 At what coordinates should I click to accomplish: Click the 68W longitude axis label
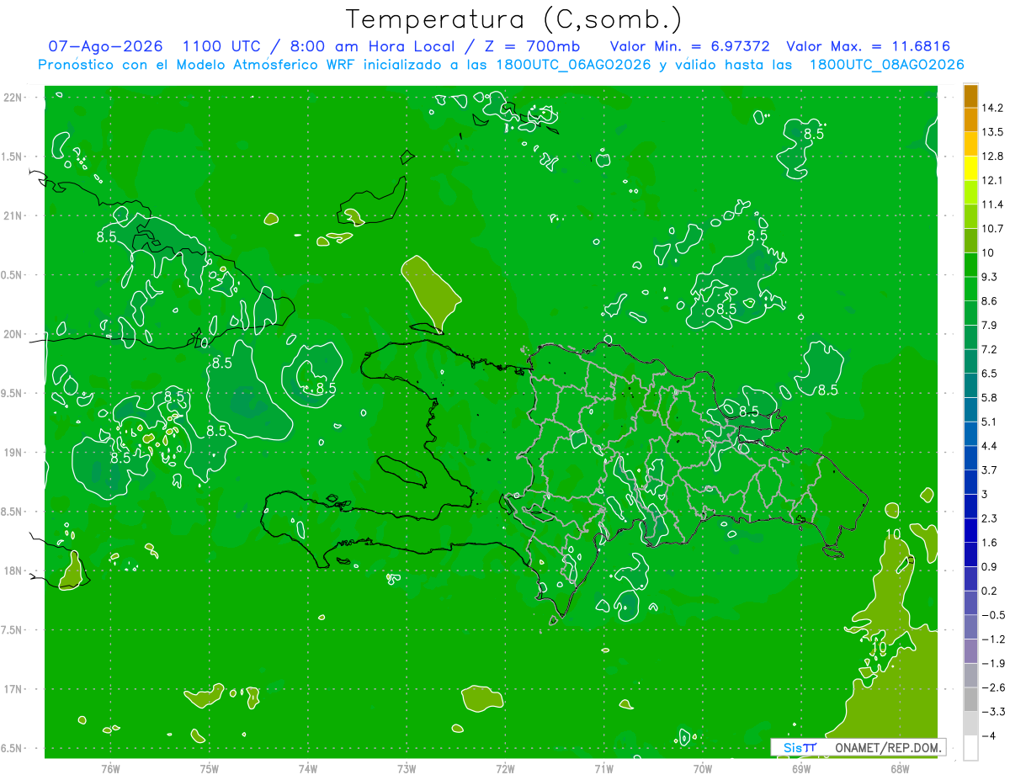900,768
